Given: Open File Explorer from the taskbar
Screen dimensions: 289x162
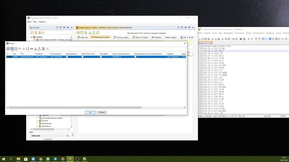Looking at the screenshot, I should [19, 159].
